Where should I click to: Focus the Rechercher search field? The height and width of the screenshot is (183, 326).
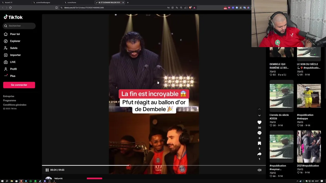point(19,26)
